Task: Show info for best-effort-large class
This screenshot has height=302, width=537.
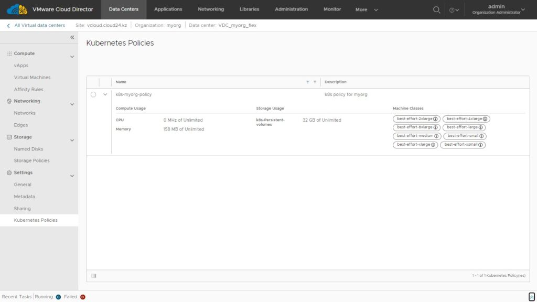Action: pyautogui.click(x=480, y=127)
